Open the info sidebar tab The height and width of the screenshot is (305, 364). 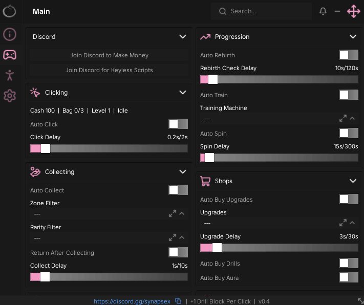click(x=10, y=34)
